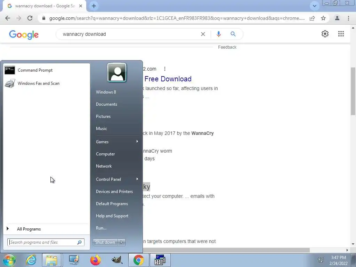Screen dimensions: 356x267
Task: Click the Feedback link
Action: (227, 47)
